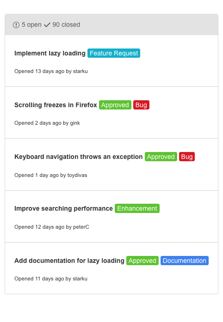Open Keyboard navigation throws an exception issue

[78, 157]
